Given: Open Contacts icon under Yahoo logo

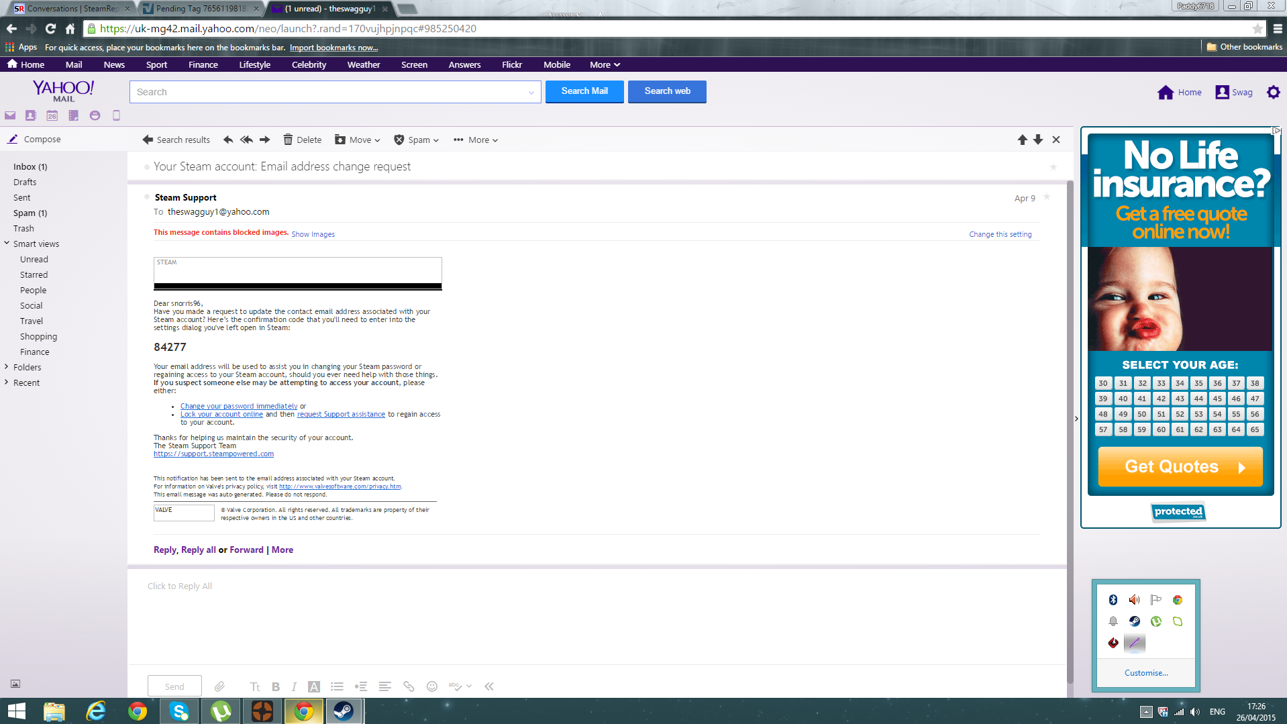Looking at the screenshot, I should 31,115.
